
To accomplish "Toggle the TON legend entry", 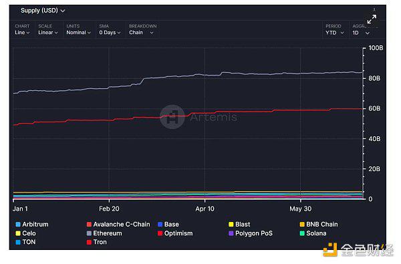I will click(x=25, y=242).
